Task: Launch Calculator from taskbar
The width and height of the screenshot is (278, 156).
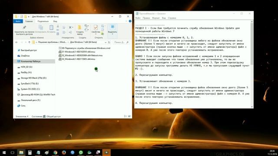Action: 30,153
